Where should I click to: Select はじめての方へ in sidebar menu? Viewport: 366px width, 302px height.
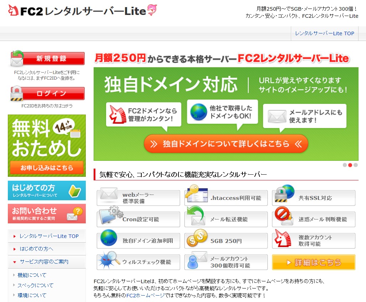[x=36, y=249]
